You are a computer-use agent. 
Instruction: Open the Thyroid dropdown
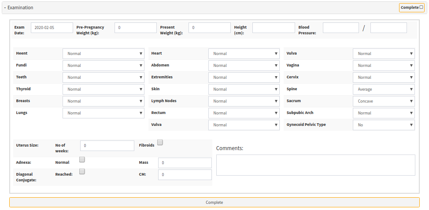(x=104, y=89)
